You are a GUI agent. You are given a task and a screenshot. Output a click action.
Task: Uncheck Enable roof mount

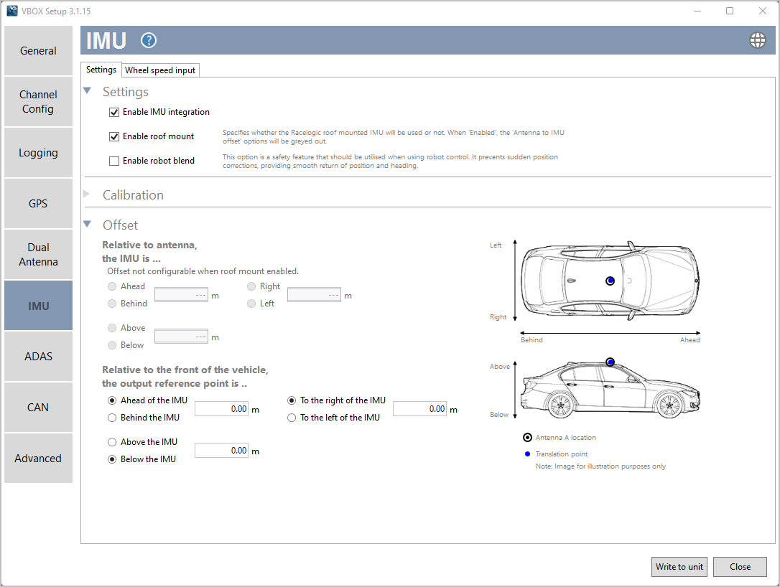(114, 136)
